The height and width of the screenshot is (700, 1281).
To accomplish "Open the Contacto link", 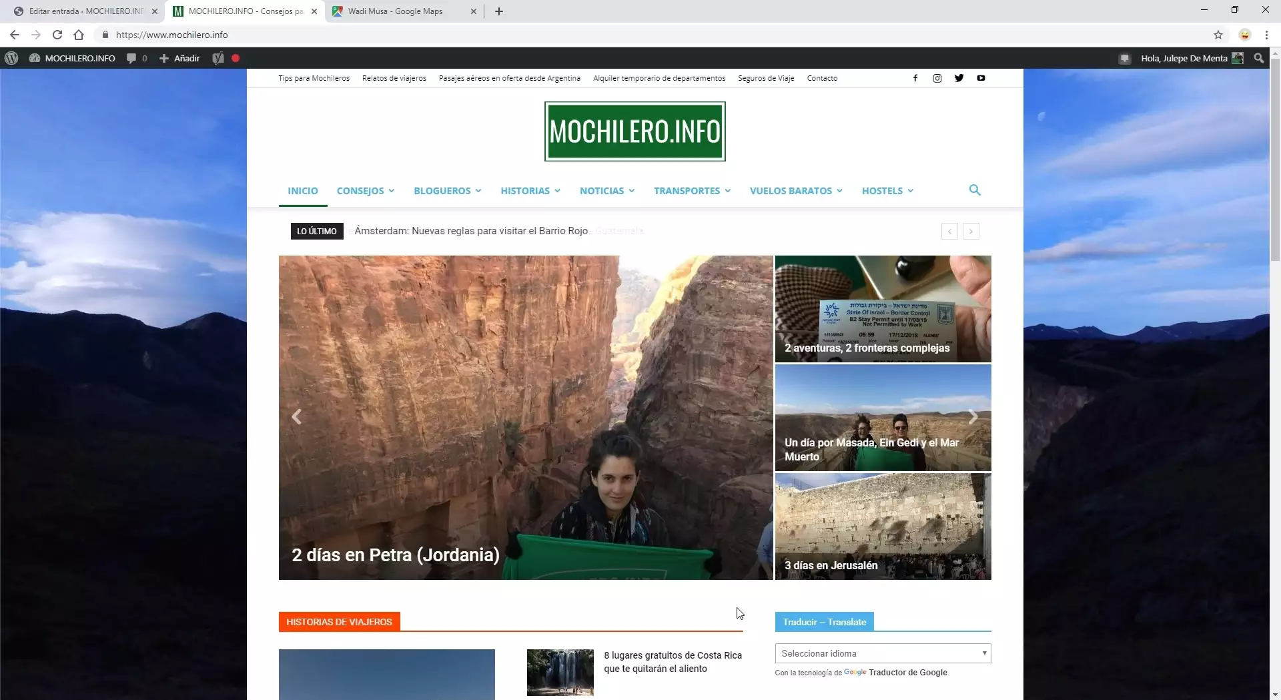I will point(822,78).
